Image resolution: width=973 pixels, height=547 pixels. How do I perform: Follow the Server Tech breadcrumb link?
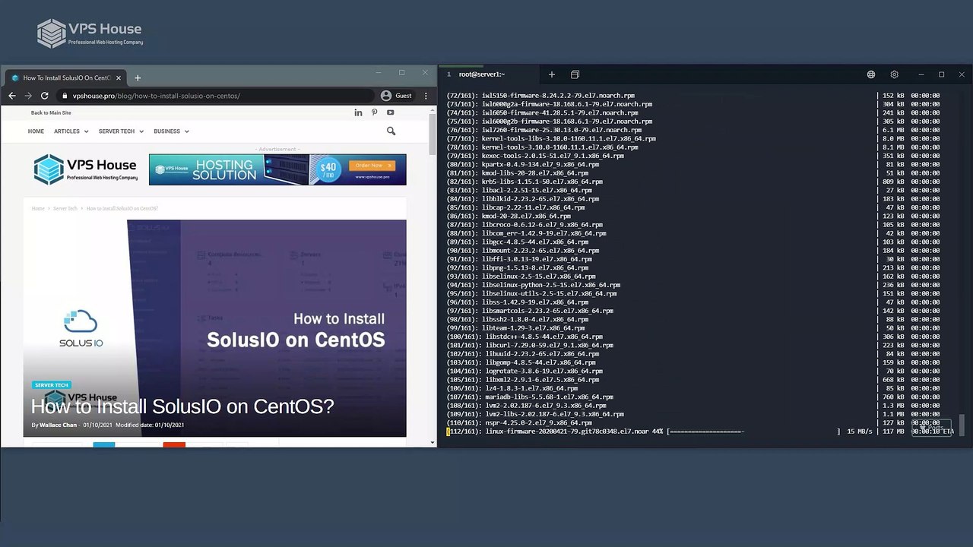65,208
